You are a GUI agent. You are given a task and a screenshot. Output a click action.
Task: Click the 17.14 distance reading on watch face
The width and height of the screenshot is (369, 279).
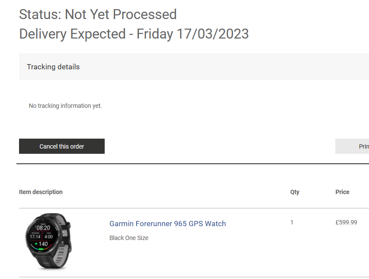(x=35, y=237)
